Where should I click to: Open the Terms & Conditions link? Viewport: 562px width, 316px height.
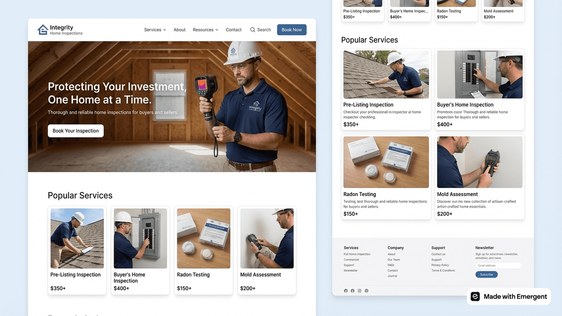pos(443,270)
